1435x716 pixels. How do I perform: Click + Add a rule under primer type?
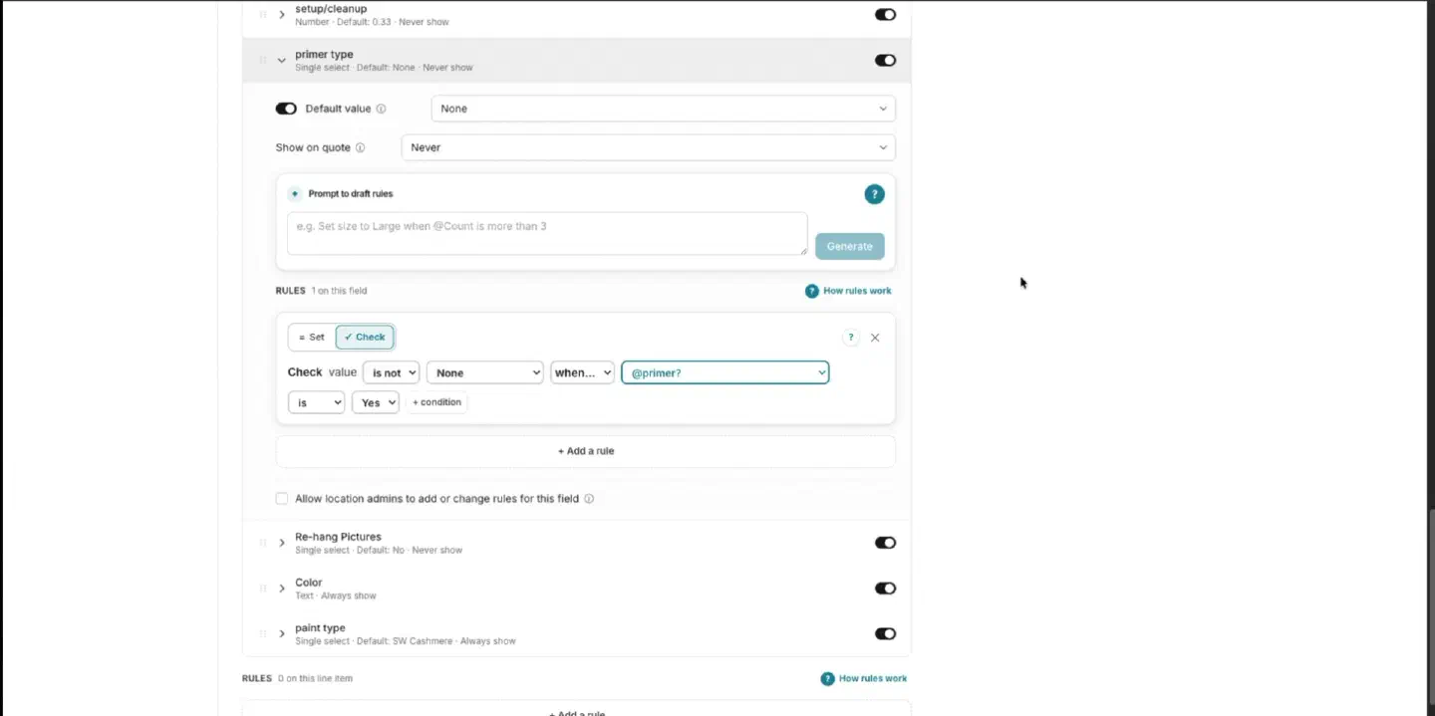586,451
